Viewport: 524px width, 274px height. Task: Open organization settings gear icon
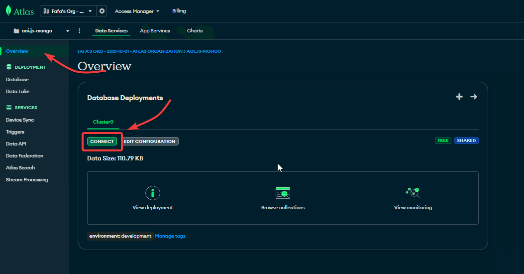tap(102, 11)
